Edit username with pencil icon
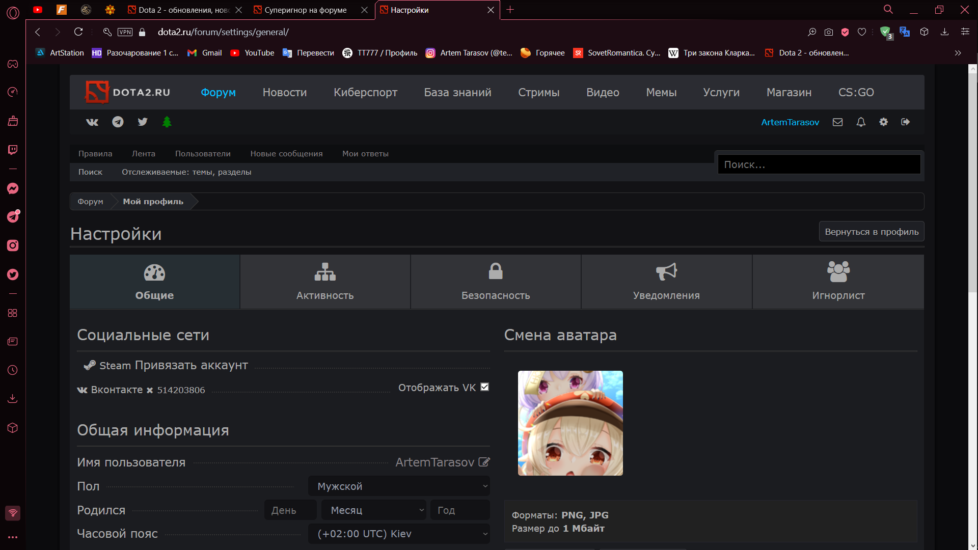The width and height of the screenshot is (978, 550). [x=484, y=462]
